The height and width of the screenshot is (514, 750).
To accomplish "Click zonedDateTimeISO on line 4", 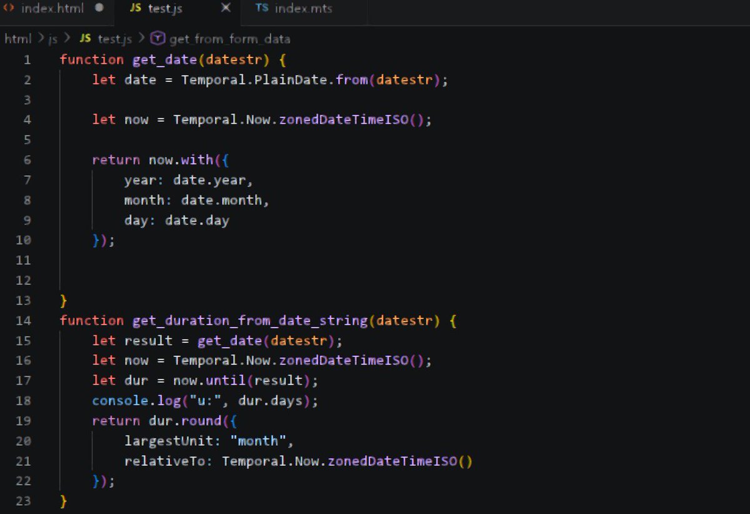I will tap(342, 120).
